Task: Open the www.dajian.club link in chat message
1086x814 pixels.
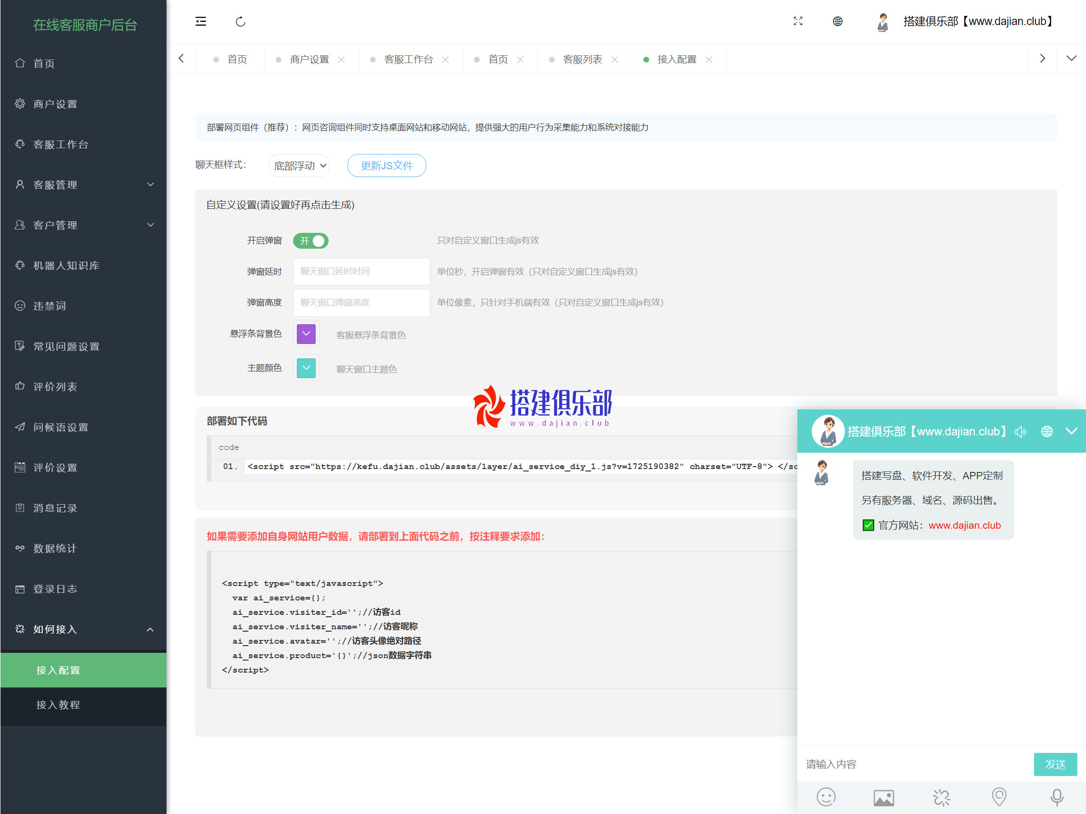Action: (x=964, y=525)
